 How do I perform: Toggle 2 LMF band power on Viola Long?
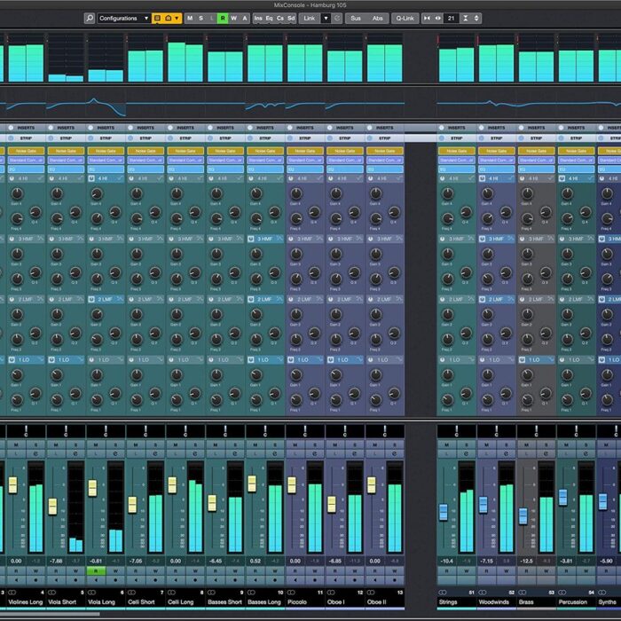(x=91, y=300)
